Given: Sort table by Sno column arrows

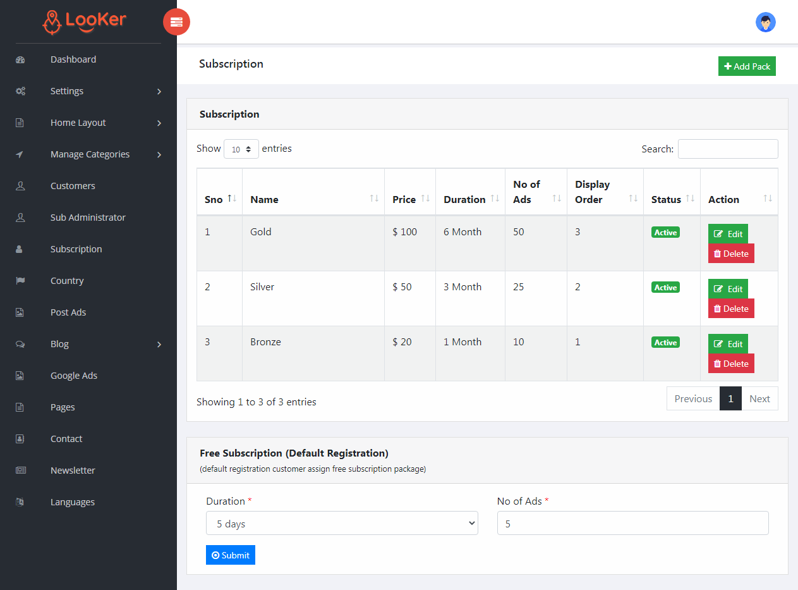Looking at the screenshot, I should tap(232, 199).
